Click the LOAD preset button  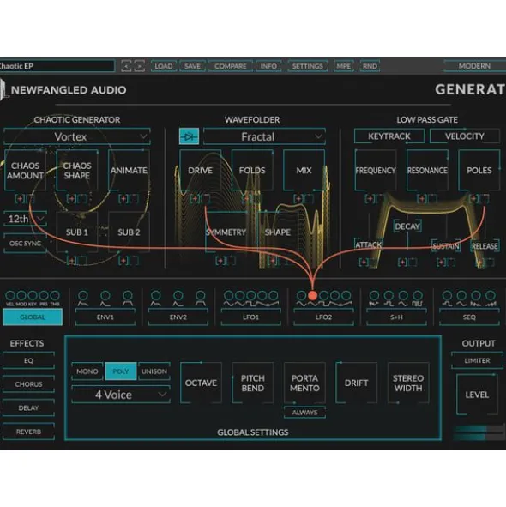164,66
